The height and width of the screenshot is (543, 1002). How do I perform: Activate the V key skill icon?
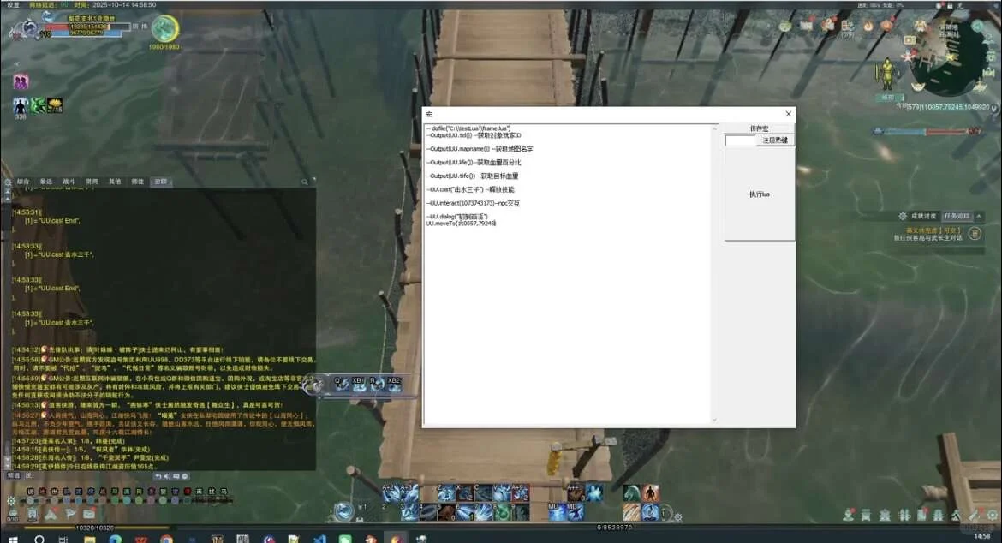(502, 492)
